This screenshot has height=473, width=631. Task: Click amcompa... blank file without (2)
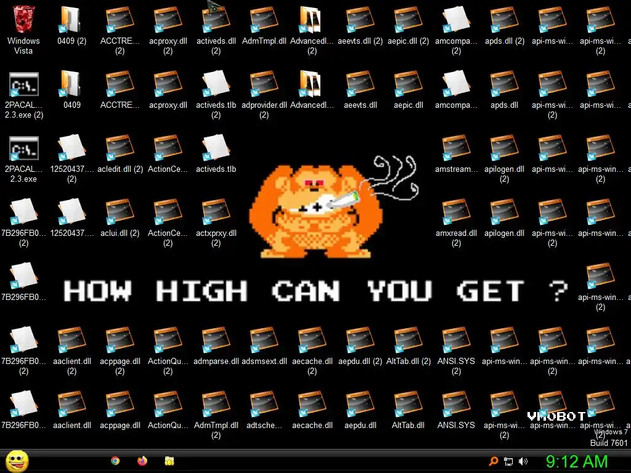(456, 84)
